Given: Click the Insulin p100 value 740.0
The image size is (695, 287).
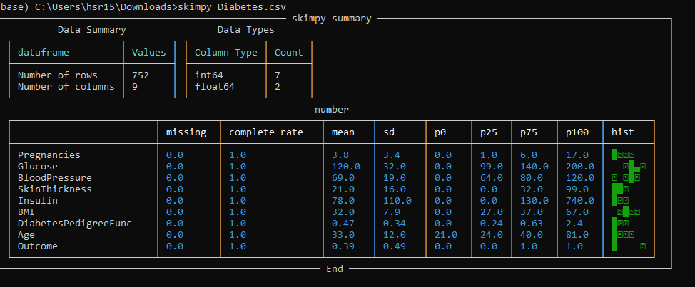Looking at the screenshot, I should coord(579,201).
